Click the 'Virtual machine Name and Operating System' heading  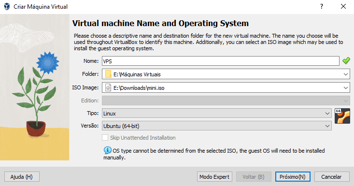pos(160,23)
